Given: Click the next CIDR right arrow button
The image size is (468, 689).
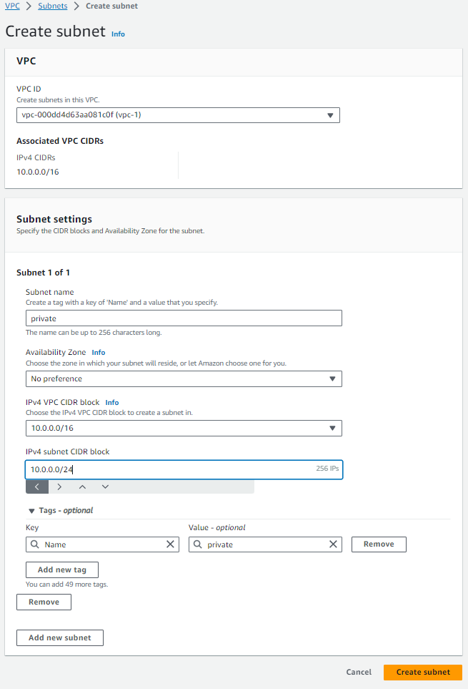Looking at the screenshot, I should tap(59, 487).
